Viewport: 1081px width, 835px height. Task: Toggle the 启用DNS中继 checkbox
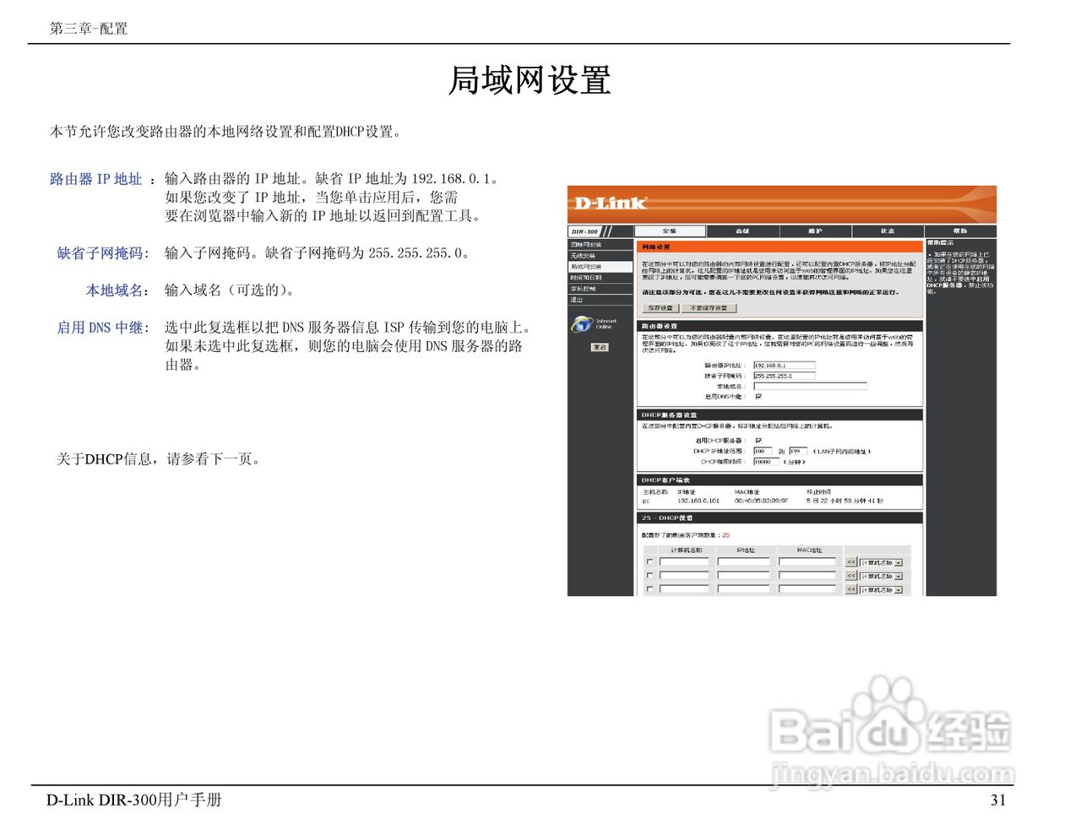758,396
